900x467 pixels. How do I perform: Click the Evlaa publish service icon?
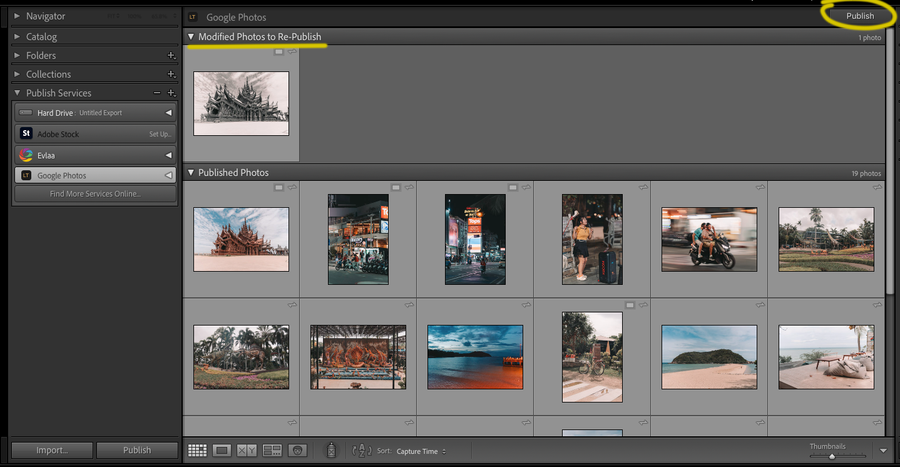[x=26, y=155]
